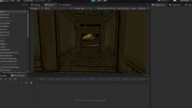192x108 pixels.
Task: Click the cloud services icon
Action: (x=175, y=1)
